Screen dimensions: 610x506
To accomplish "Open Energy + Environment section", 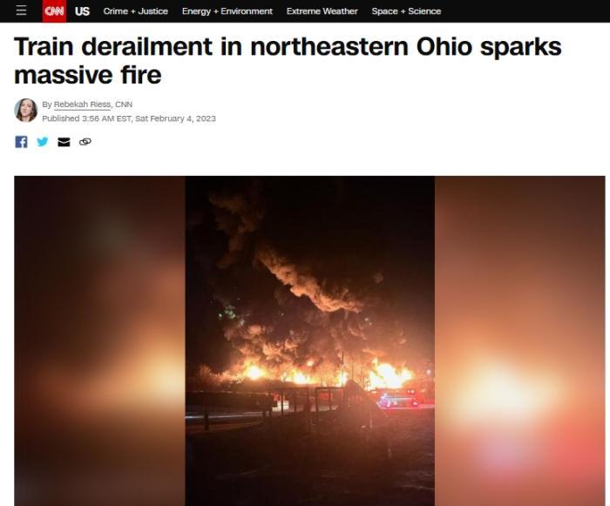I will (x=227, y=11).
